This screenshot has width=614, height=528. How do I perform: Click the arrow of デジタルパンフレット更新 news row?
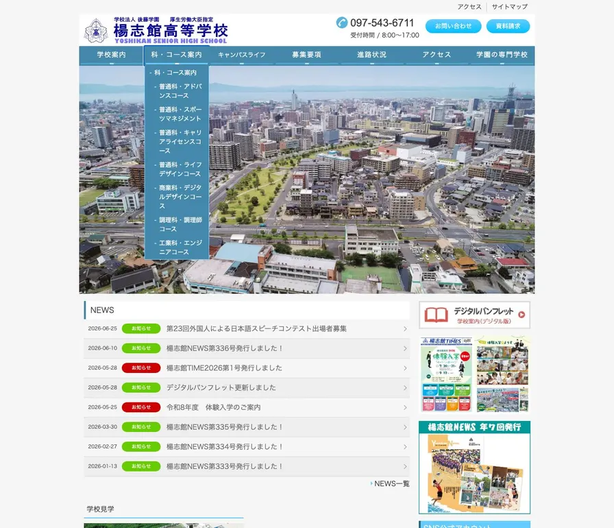click(405, 388)
